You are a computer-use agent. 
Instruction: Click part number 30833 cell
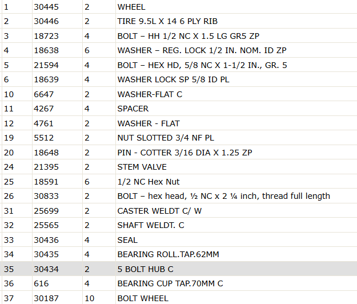pyautogui.click(x=57, y=196)
